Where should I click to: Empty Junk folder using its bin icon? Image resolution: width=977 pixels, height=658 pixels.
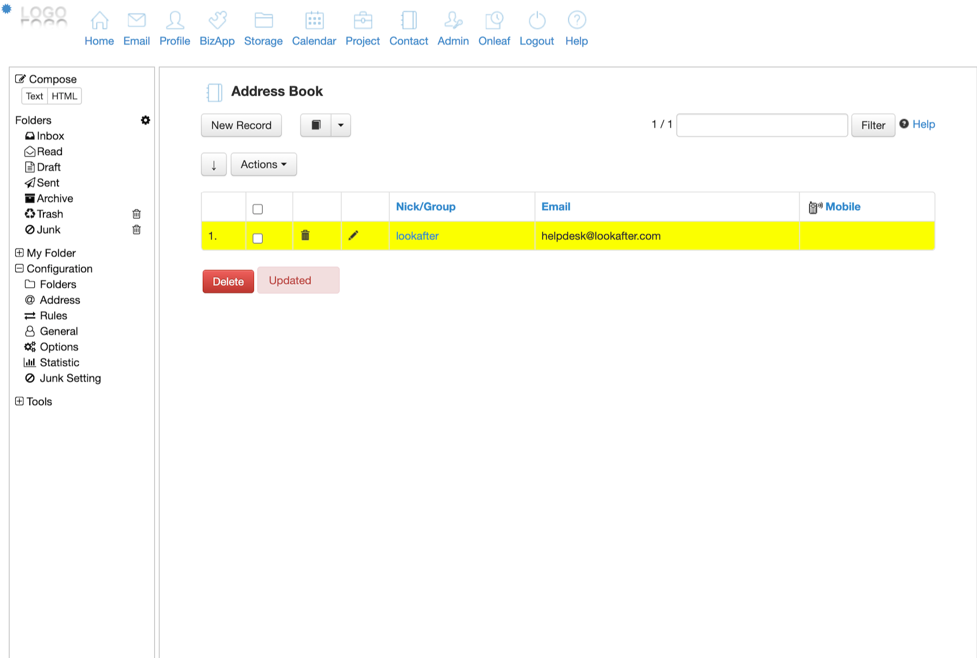pos(136,230)
